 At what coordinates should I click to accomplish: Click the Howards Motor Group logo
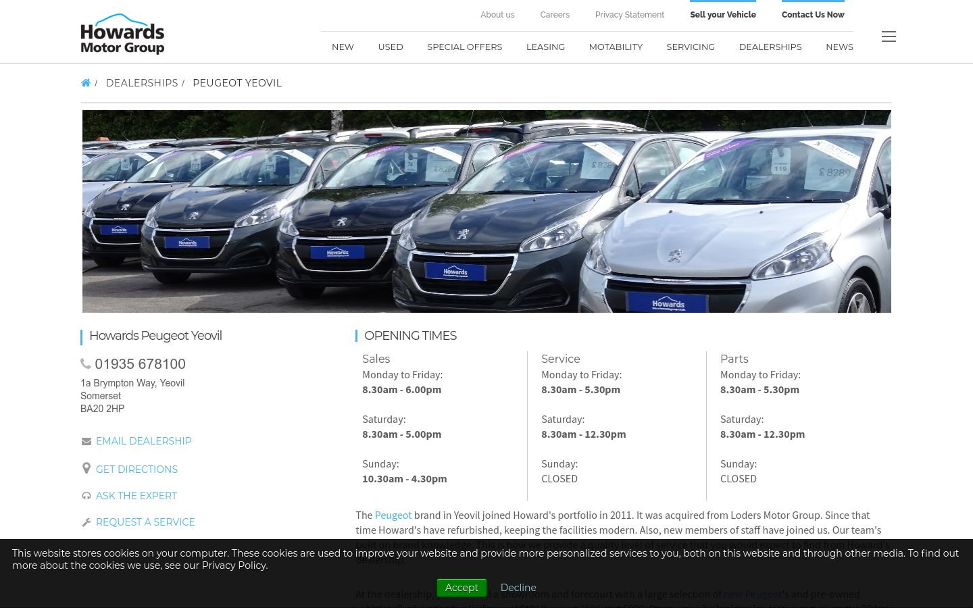(122, 34)
